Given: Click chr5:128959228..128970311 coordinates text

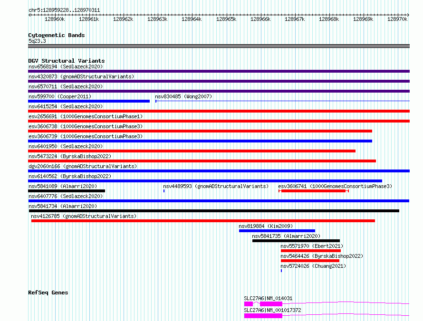Looking at the screenshot, I should tap(64, 10).
